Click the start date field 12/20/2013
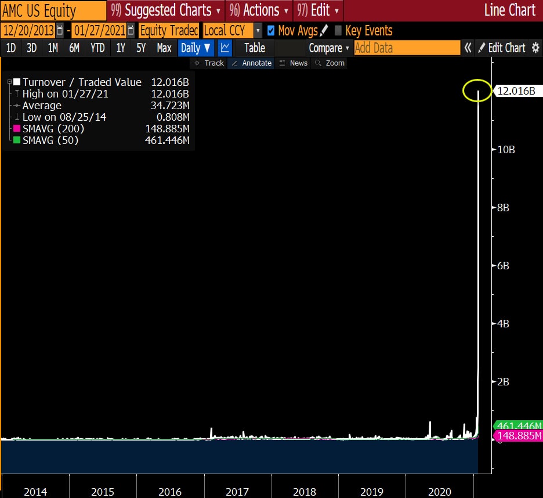The height and width of the screenshot is (498, 543). point(28,31)
